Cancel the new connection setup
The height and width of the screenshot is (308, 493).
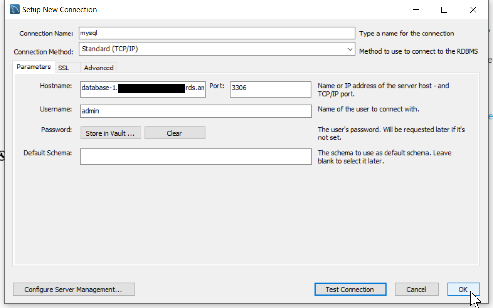coord(417,289)
